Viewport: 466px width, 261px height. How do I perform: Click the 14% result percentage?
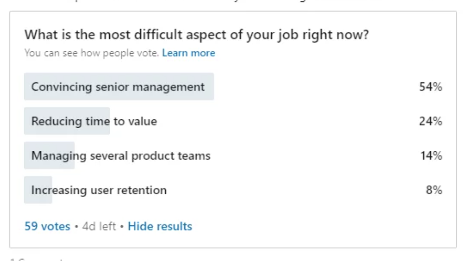[430, 156]
